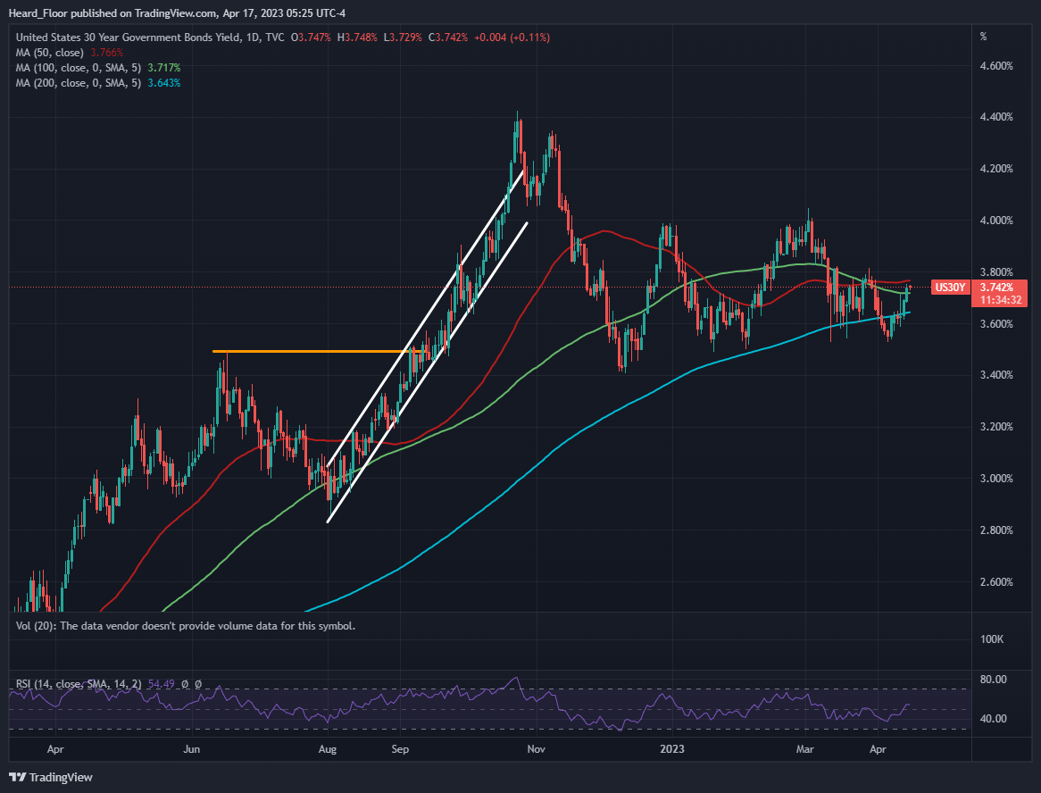The image size is (1041, 793).
Task: Click the 2023 label on time axis
Action: [672, 749]
